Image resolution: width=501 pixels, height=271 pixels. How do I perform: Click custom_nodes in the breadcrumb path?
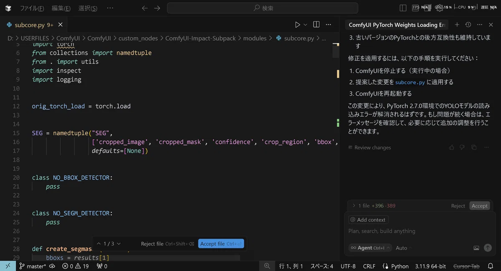coord(138,38)
